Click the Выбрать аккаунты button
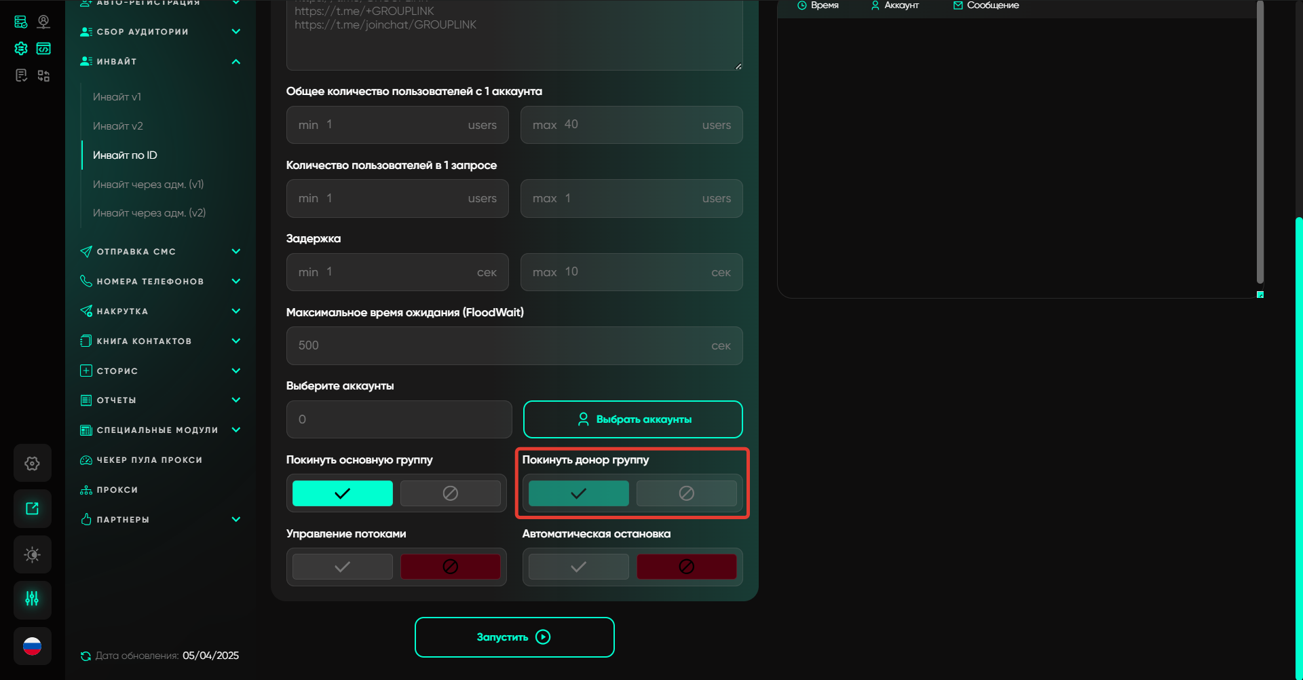 [632, 419]
